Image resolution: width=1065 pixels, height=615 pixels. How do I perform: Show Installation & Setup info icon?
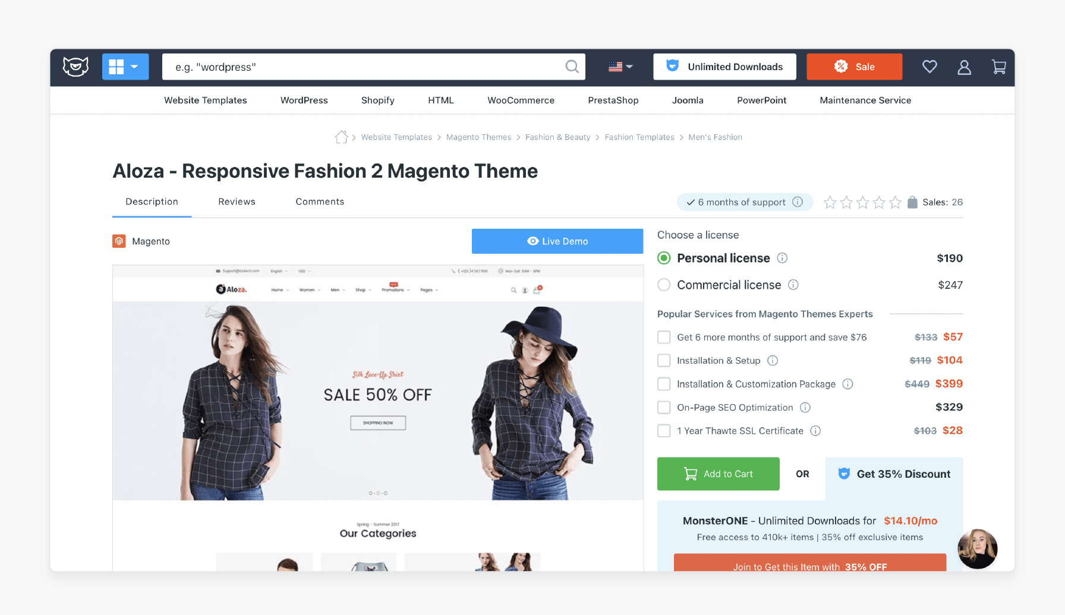tap(773, 361)
